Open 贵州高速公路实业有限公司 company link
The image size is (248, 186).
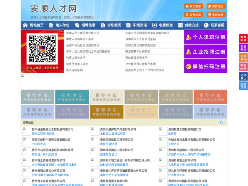(49, 170)
